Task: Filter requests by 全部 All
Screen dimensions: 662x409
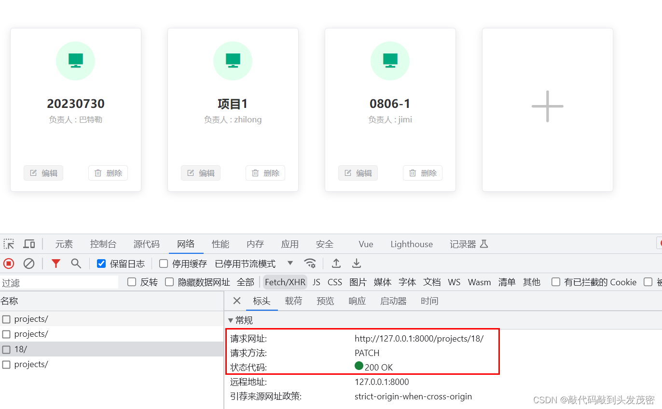Action: tap(246, 282)
